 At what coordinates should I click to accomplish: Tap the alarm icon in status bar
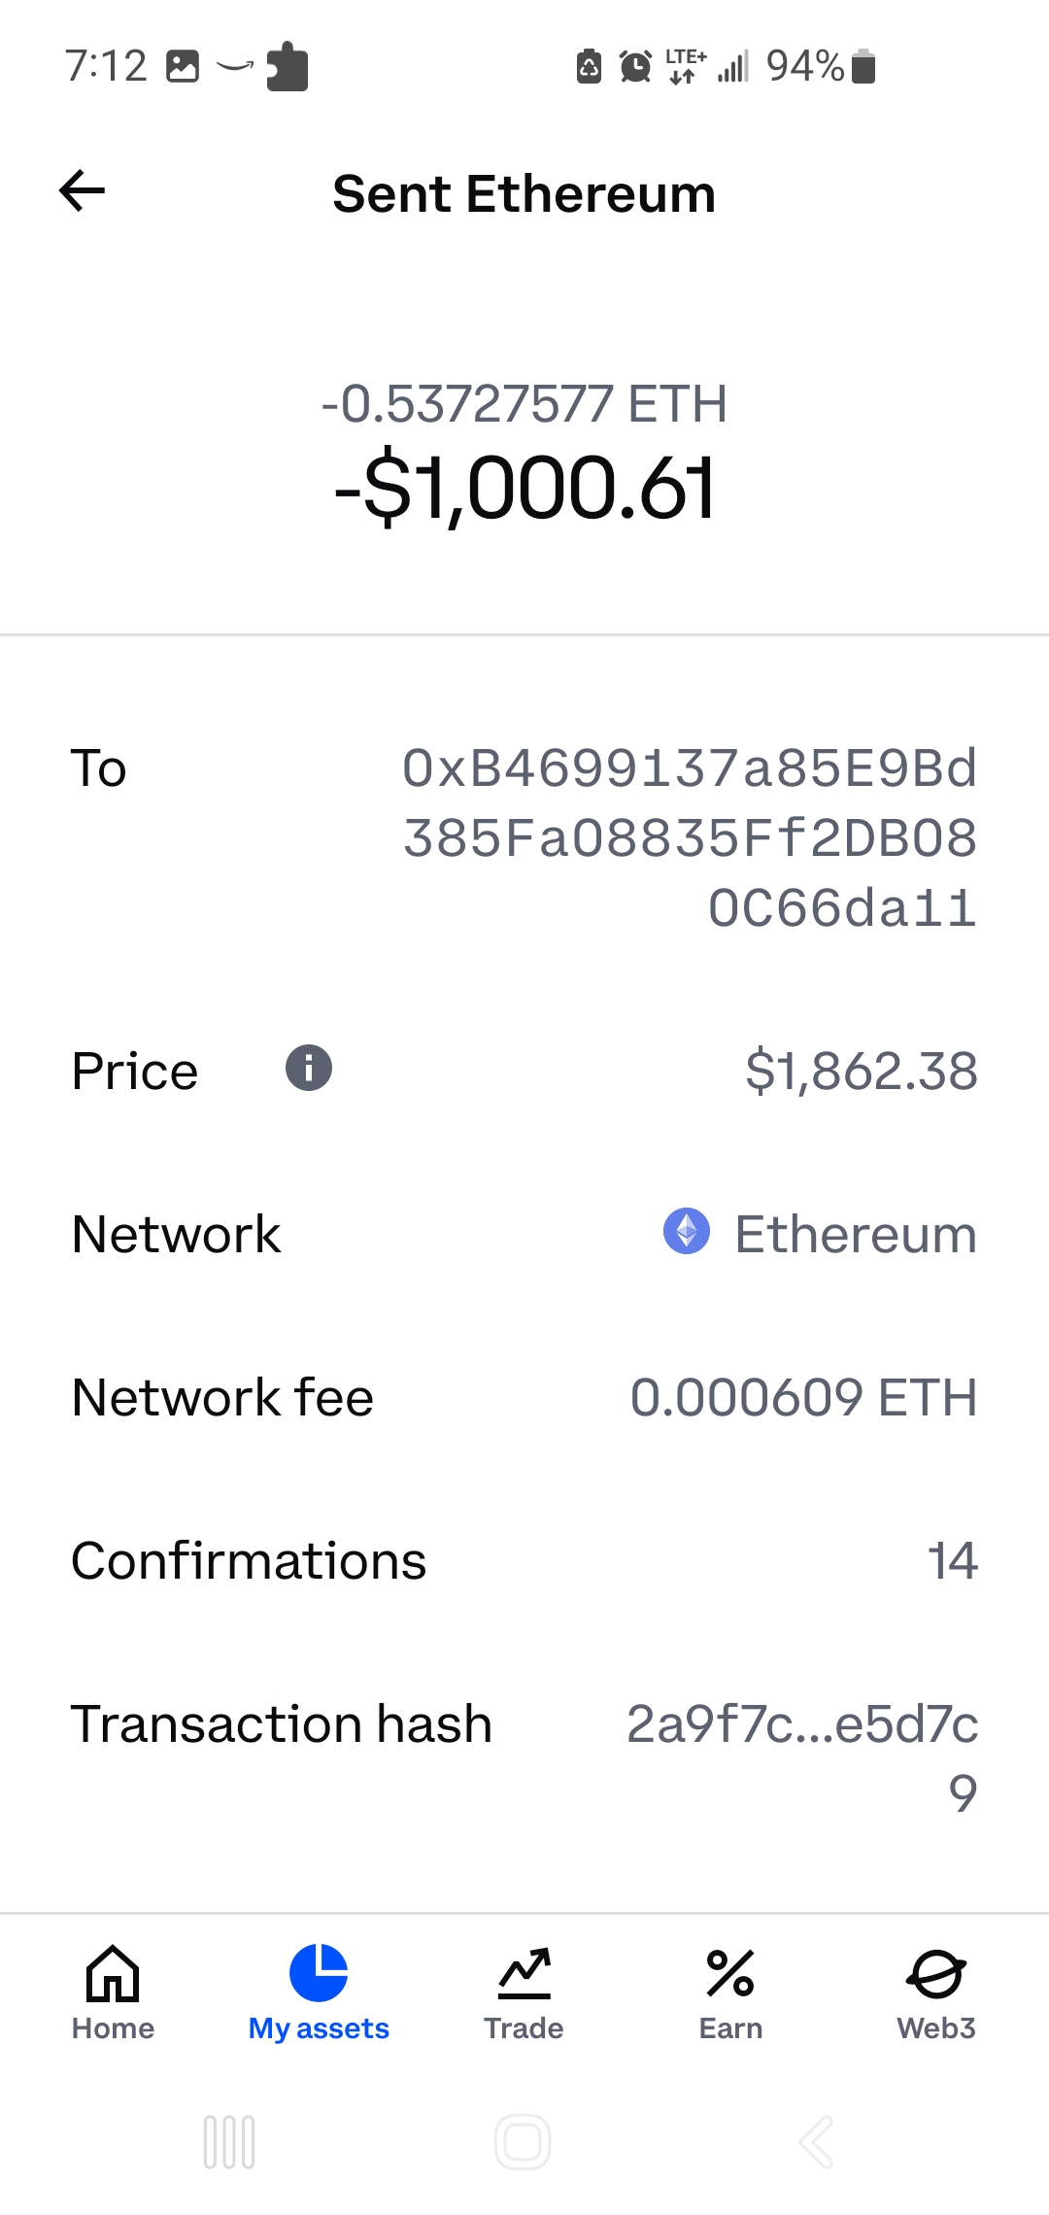coord(635,67)
